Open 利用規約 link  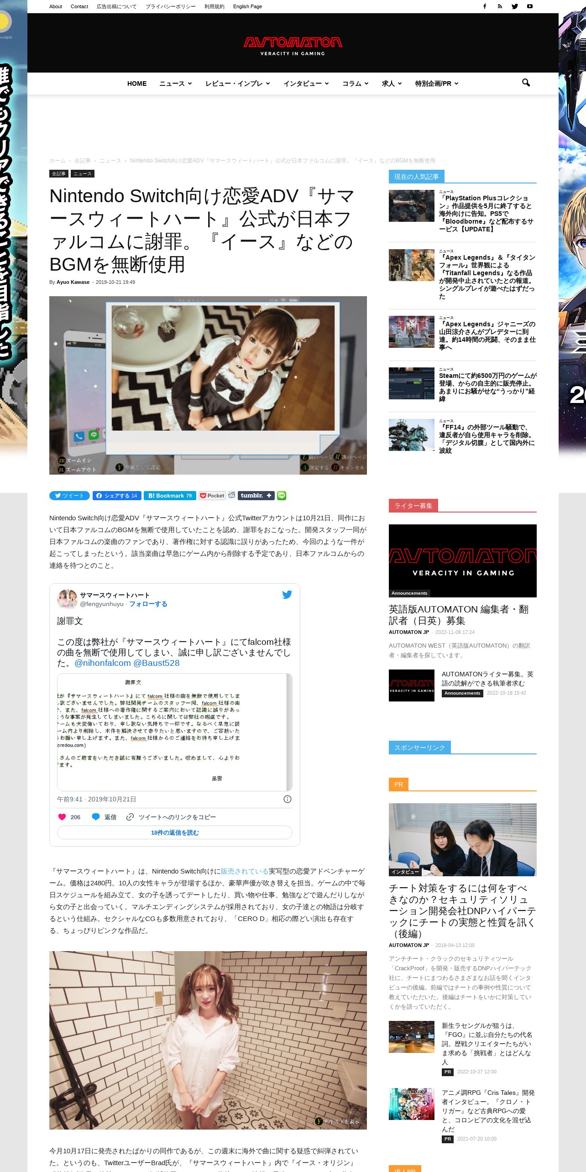(214, 6)
